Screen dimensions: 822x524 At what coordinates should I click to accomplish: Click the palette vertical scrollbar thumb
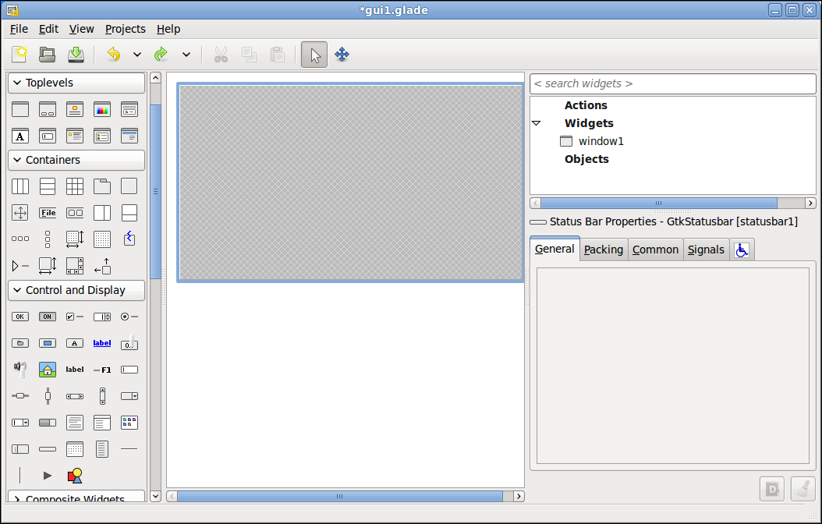click(155, 191)
